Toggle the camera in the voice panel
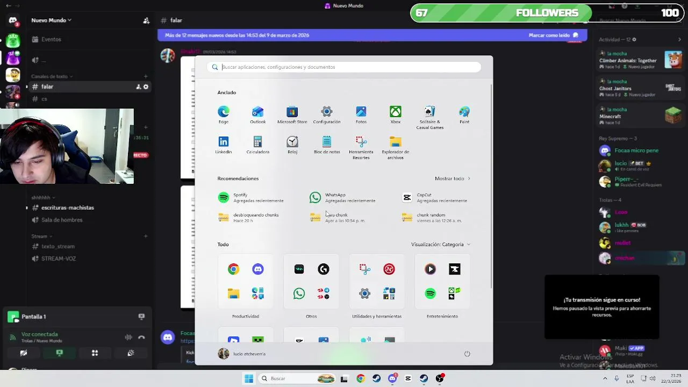Image resolution: width=688 pixels, height=387 pixels. 24,353
